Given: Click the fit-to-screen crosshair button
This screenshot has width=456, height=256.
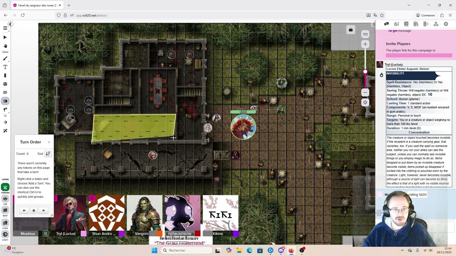Looking at the screenshot, I should (x=365, y=102).
